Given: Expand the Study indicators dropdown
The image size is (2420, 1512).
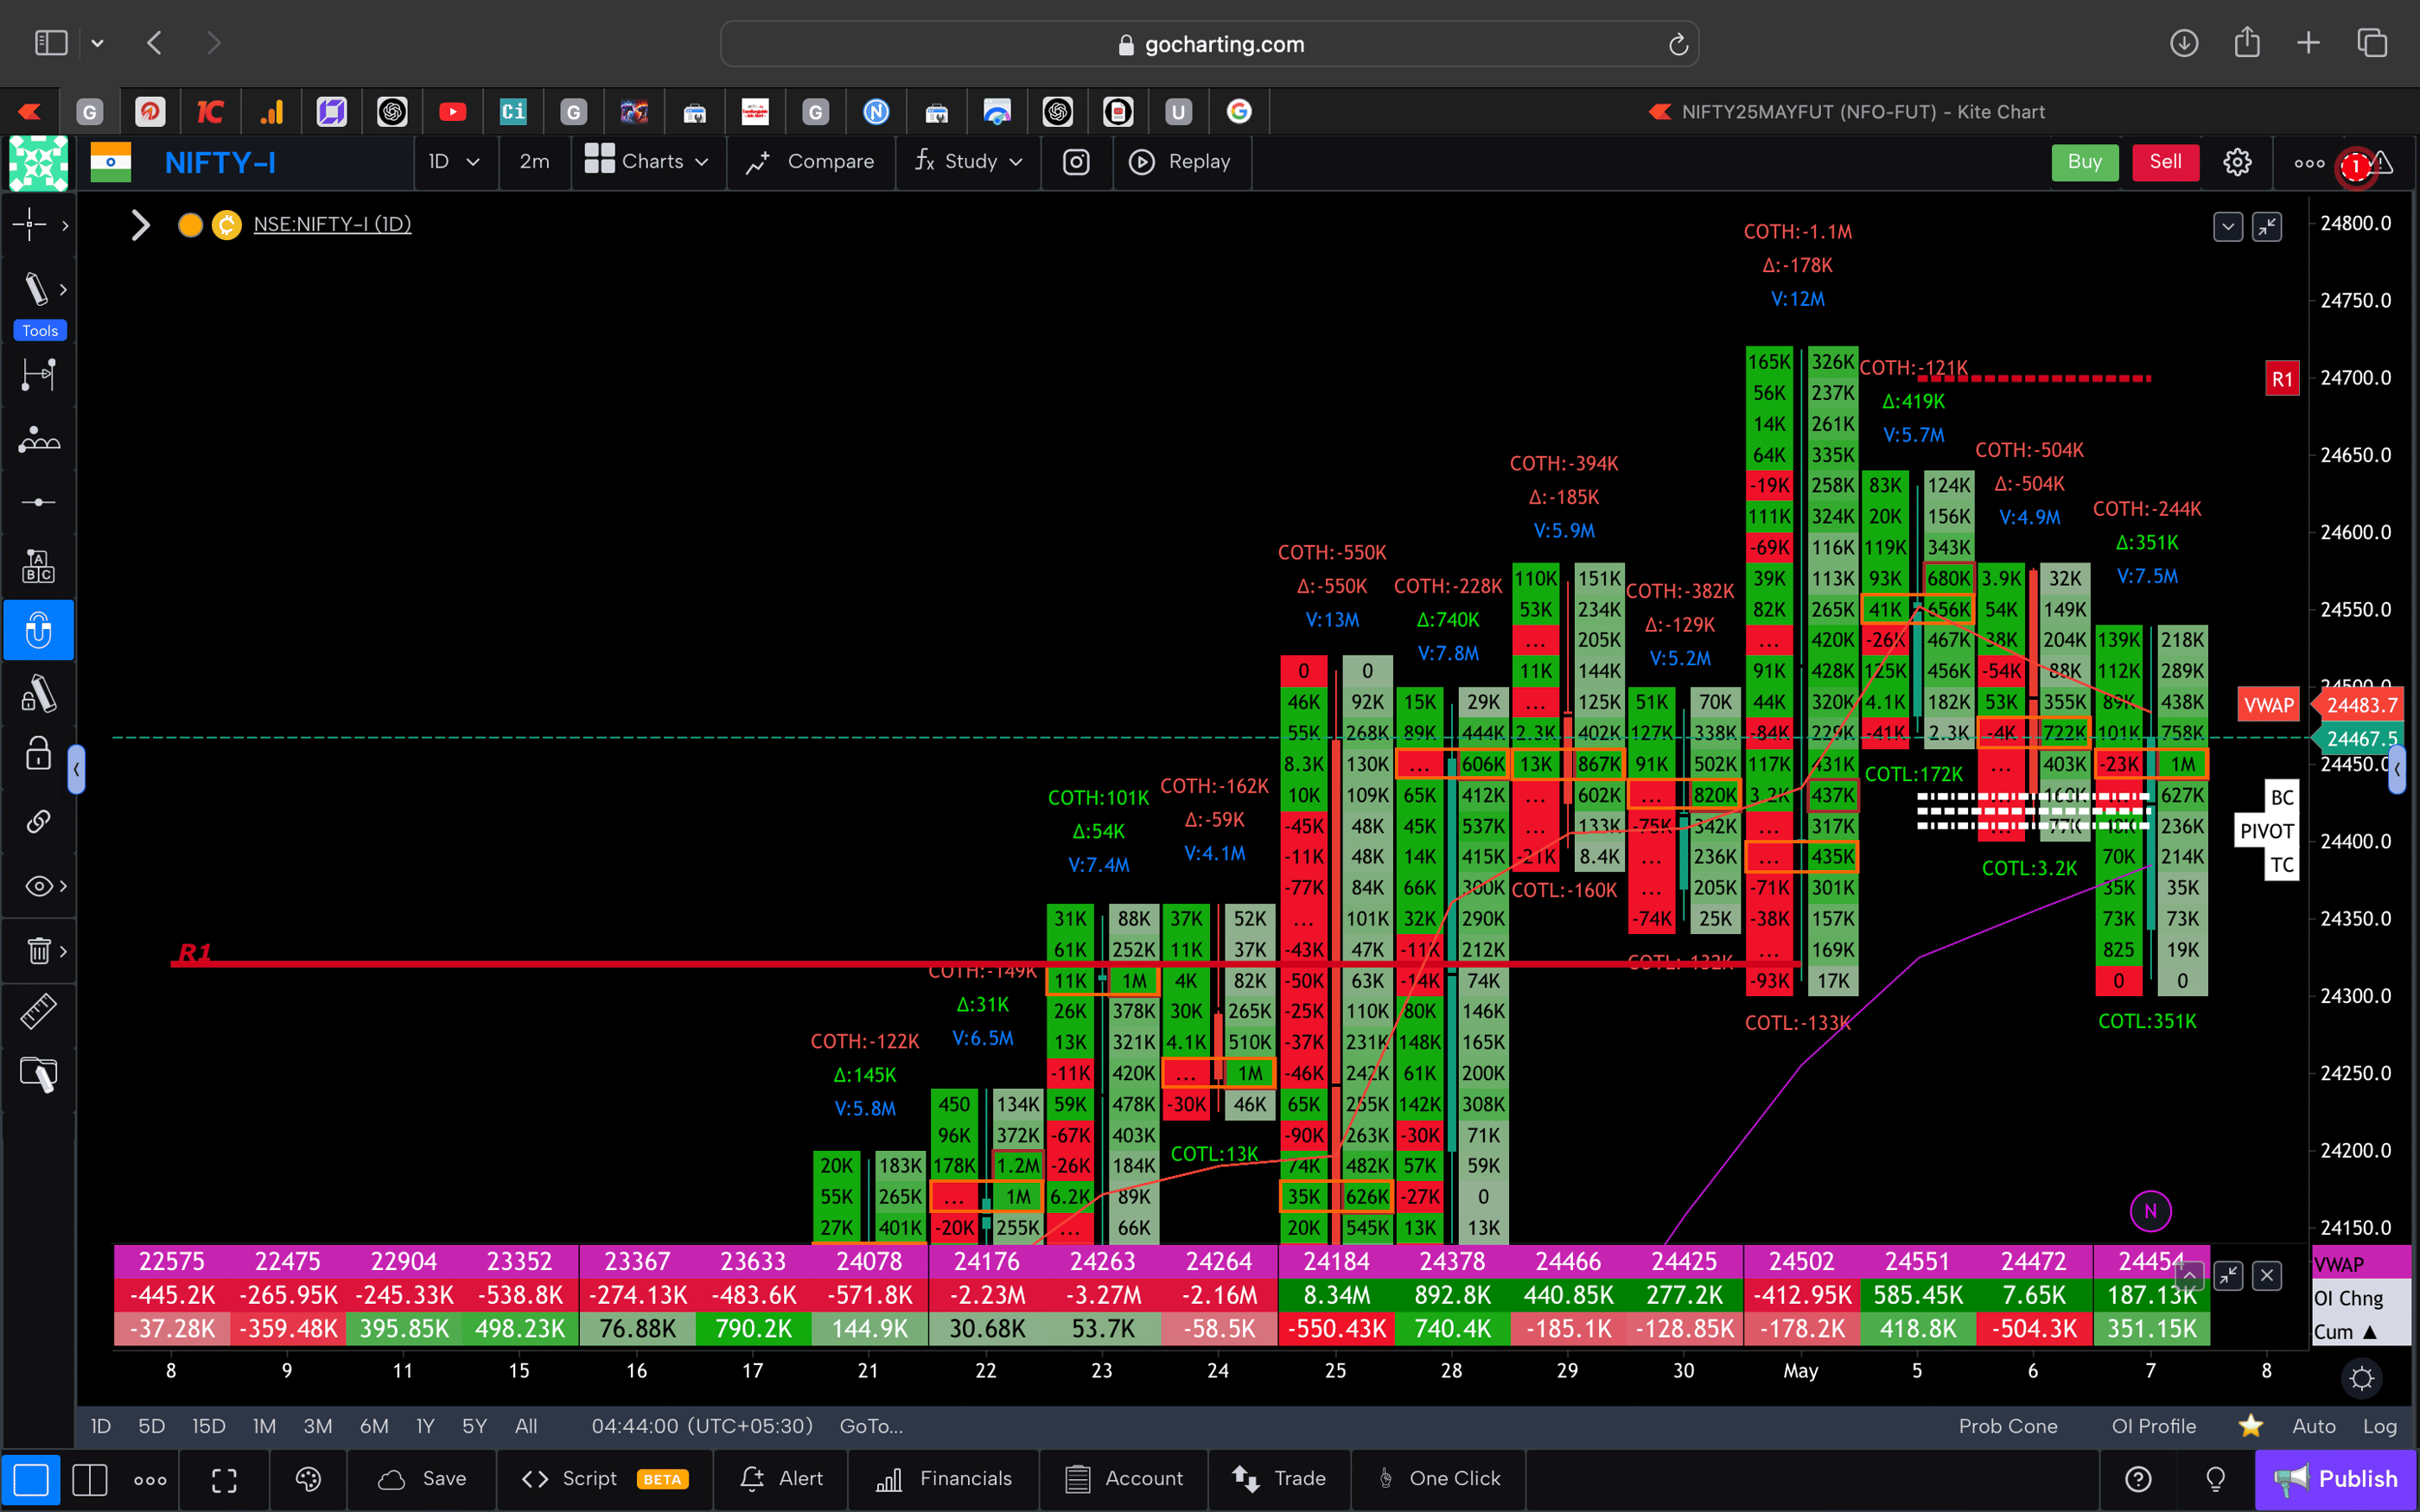Looking at the screenshot, I should click(x=968, y=161).
